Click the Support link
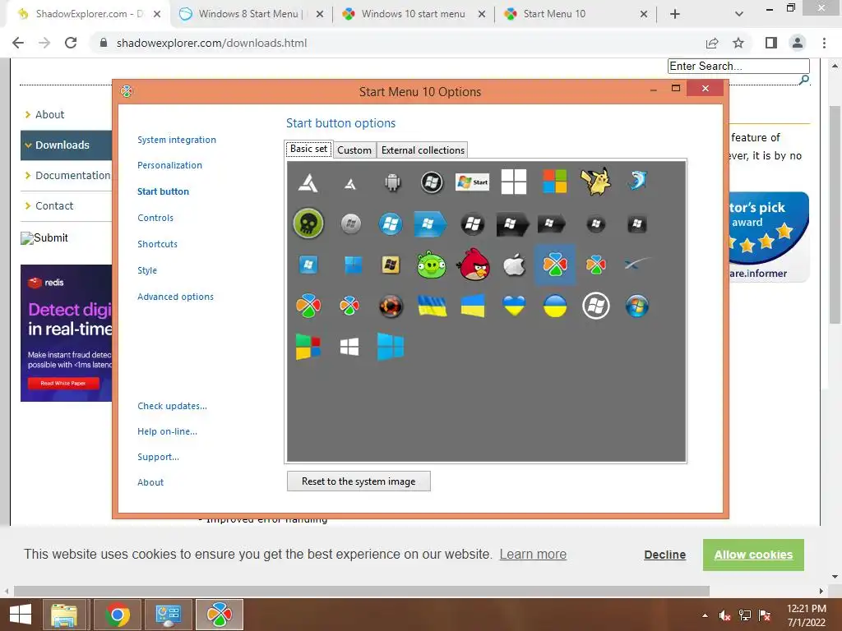Image resolution: width=842 pixels, height=631 pixels. click(159, 457)
